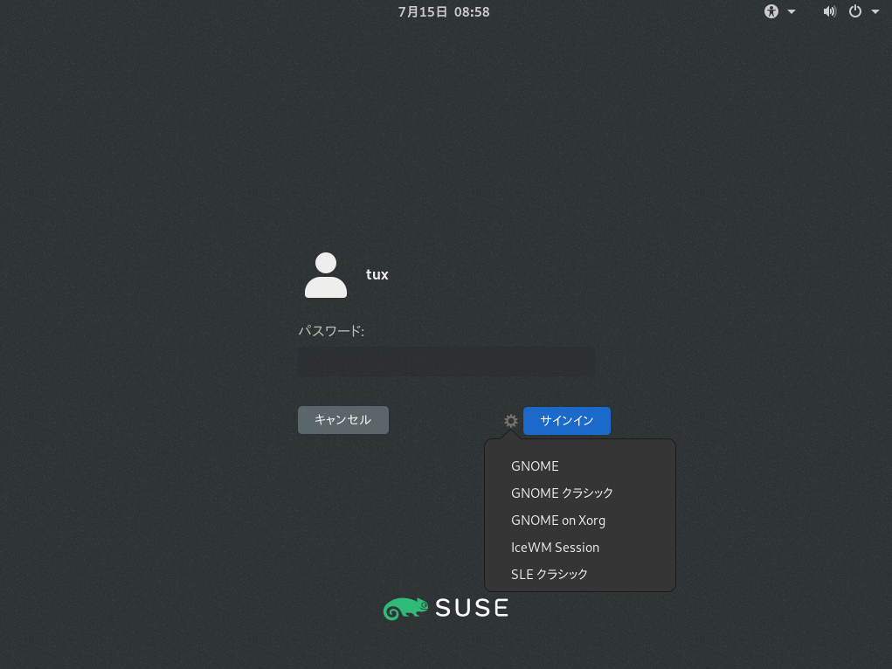Open the date and time clock menu
This screenshot has height=669, width=892.
pos(444,11)
